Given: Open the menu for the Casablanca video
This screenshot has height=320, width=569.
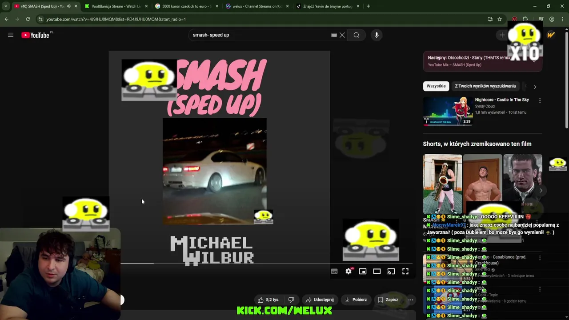Looking at the screenshot, I should click(x=540, y=258).
